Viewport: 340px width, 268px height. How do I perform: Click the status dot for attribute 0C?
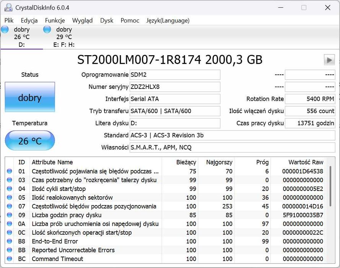tap(10, 233)
